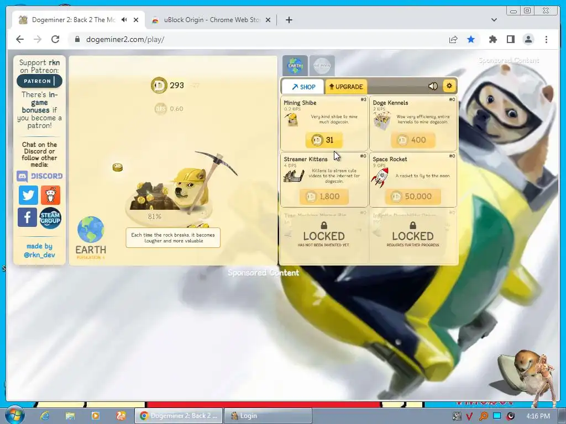Image resolution: width=566 pixels, height=424 pixels.
Task: Open the Chrome three-dot menu
Action: click(546, 39)
